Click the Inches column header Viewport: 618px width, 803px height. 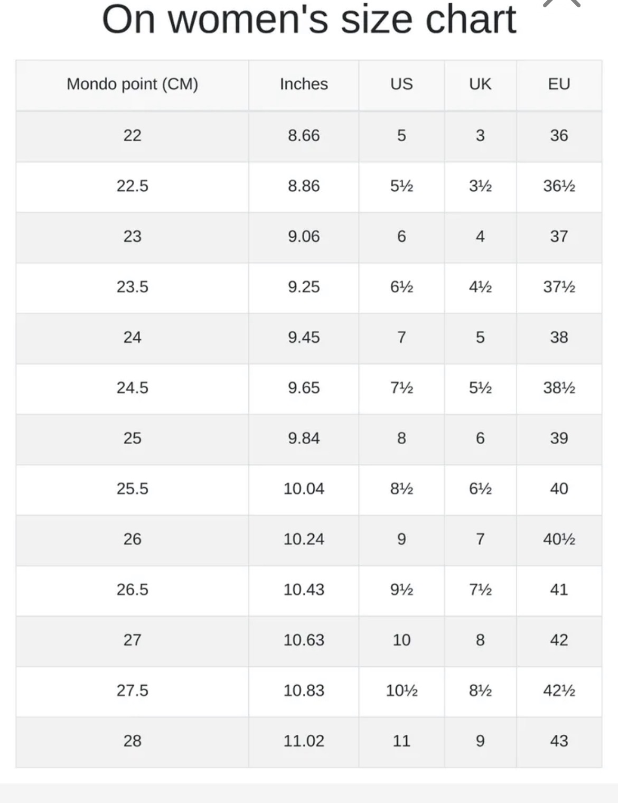[x=304, y=84]
